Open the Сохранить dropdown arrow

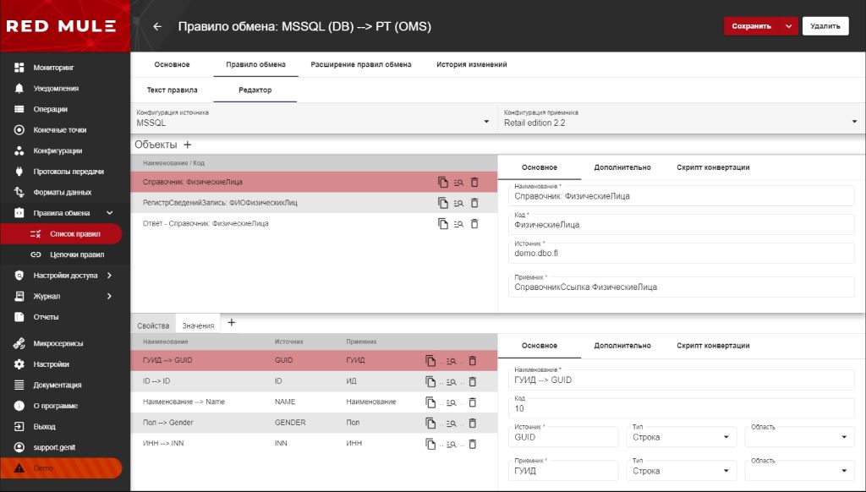(789, 26)
